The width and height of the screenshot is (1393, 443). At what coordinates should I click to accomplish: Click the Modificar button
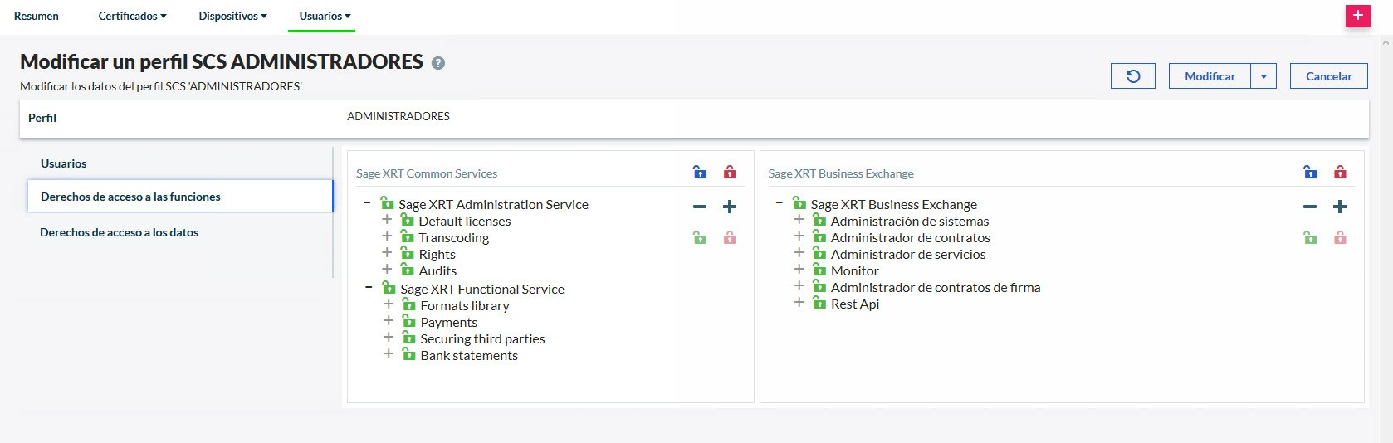[1210, 76]
